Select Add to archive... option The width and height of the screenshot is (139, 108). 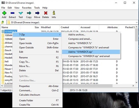(x=91, y=35)
